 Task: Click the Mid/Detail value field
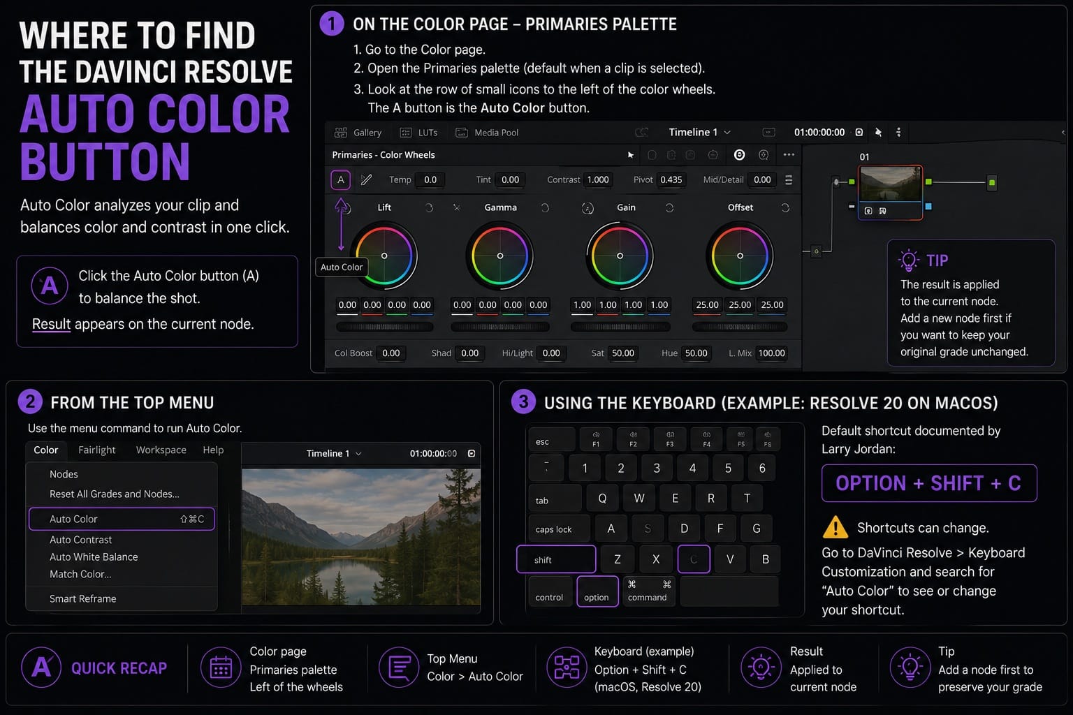[x=762, y=179]
